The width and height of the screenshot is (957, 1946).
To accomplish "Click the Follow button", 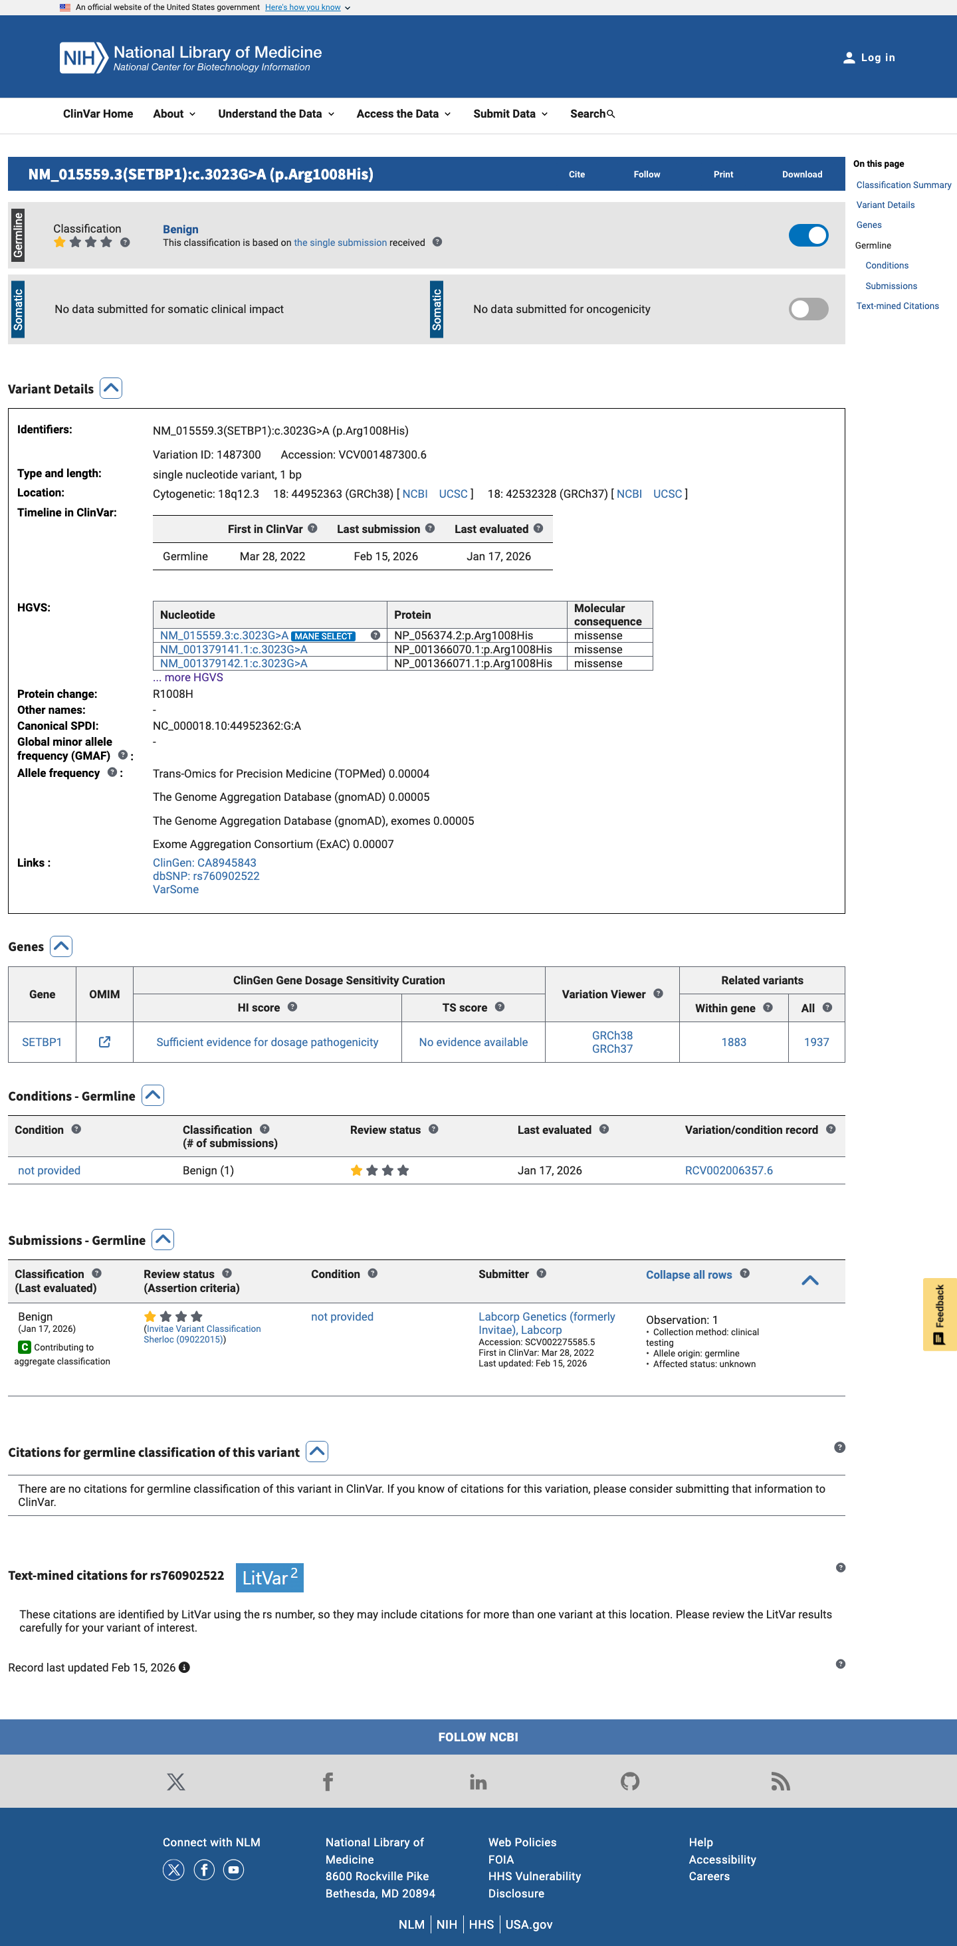I will point(647,175).
